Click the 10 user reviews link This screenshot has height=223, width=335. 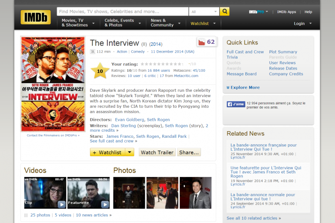[x=134, y=76]
